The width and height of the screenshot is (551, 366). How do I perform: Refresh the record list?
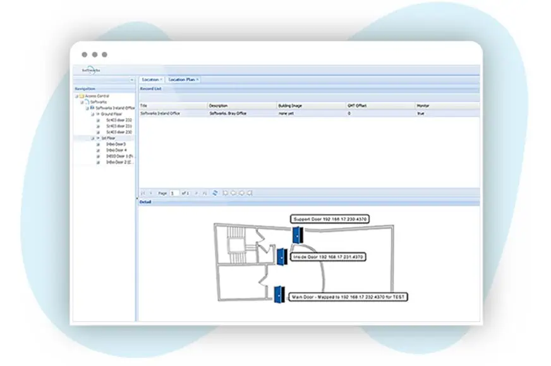215,193
